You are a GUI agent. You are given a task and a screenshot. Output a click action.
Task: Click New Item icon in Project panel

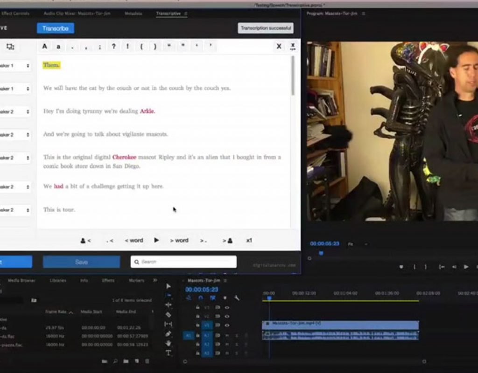137,361
